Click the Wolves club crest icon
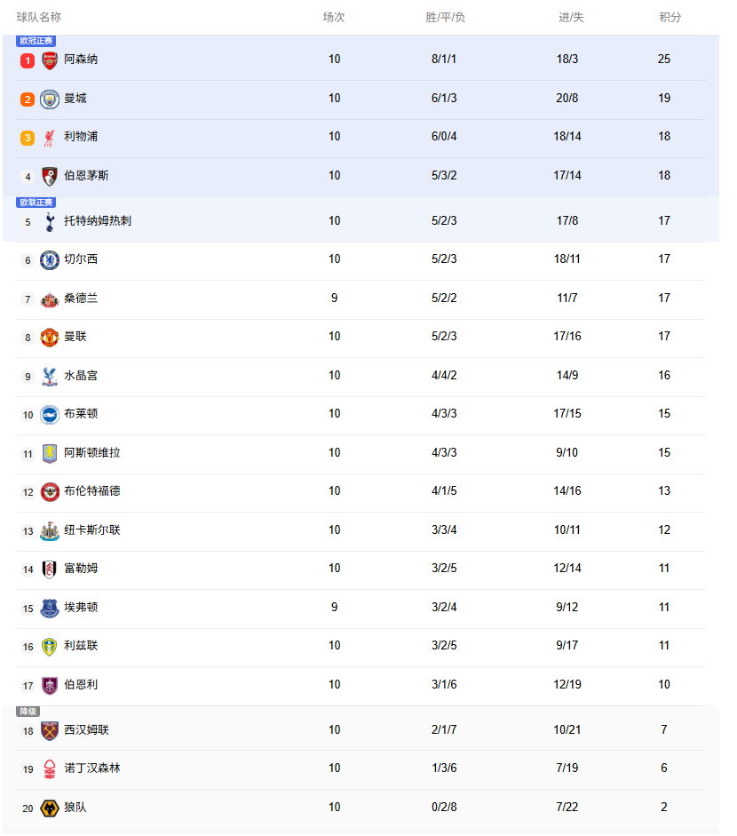This screenshot has width=737, height=836. tap(50, 808)
